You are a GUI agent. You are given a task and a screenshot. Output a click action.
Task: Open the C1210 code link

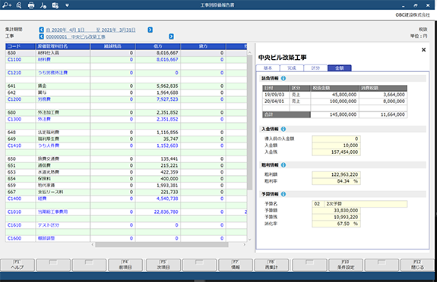(x=14, y=73)
